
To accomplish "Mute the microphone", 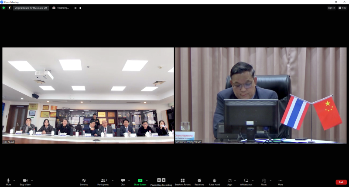I will [8, 180].
